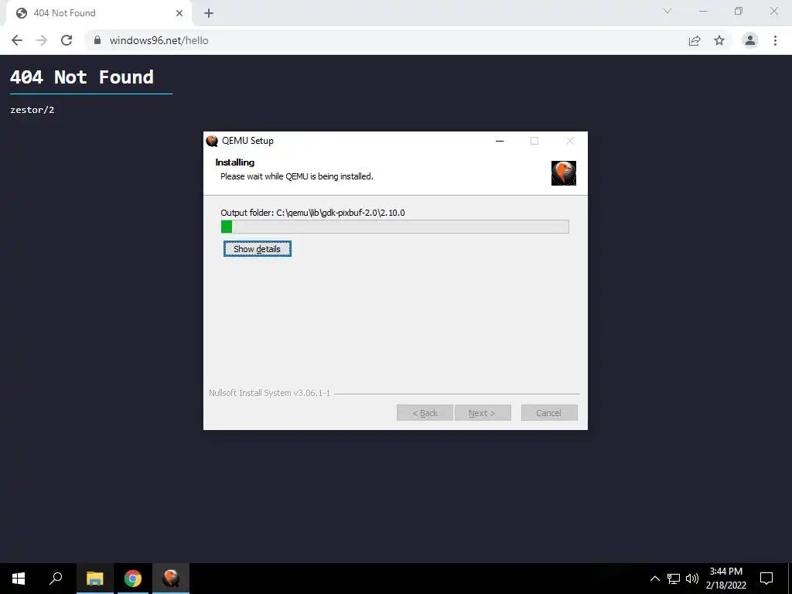Close the 404 Not Found tab
This screenshot has width=792, height=594.
179,13
